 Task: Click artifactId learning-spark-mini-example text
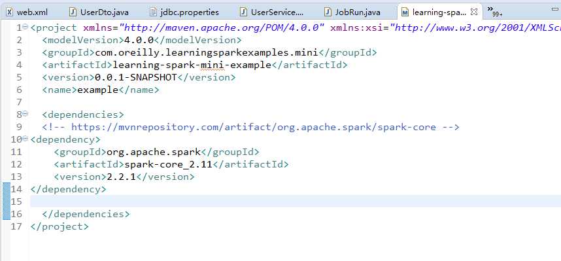coord(192,65)
